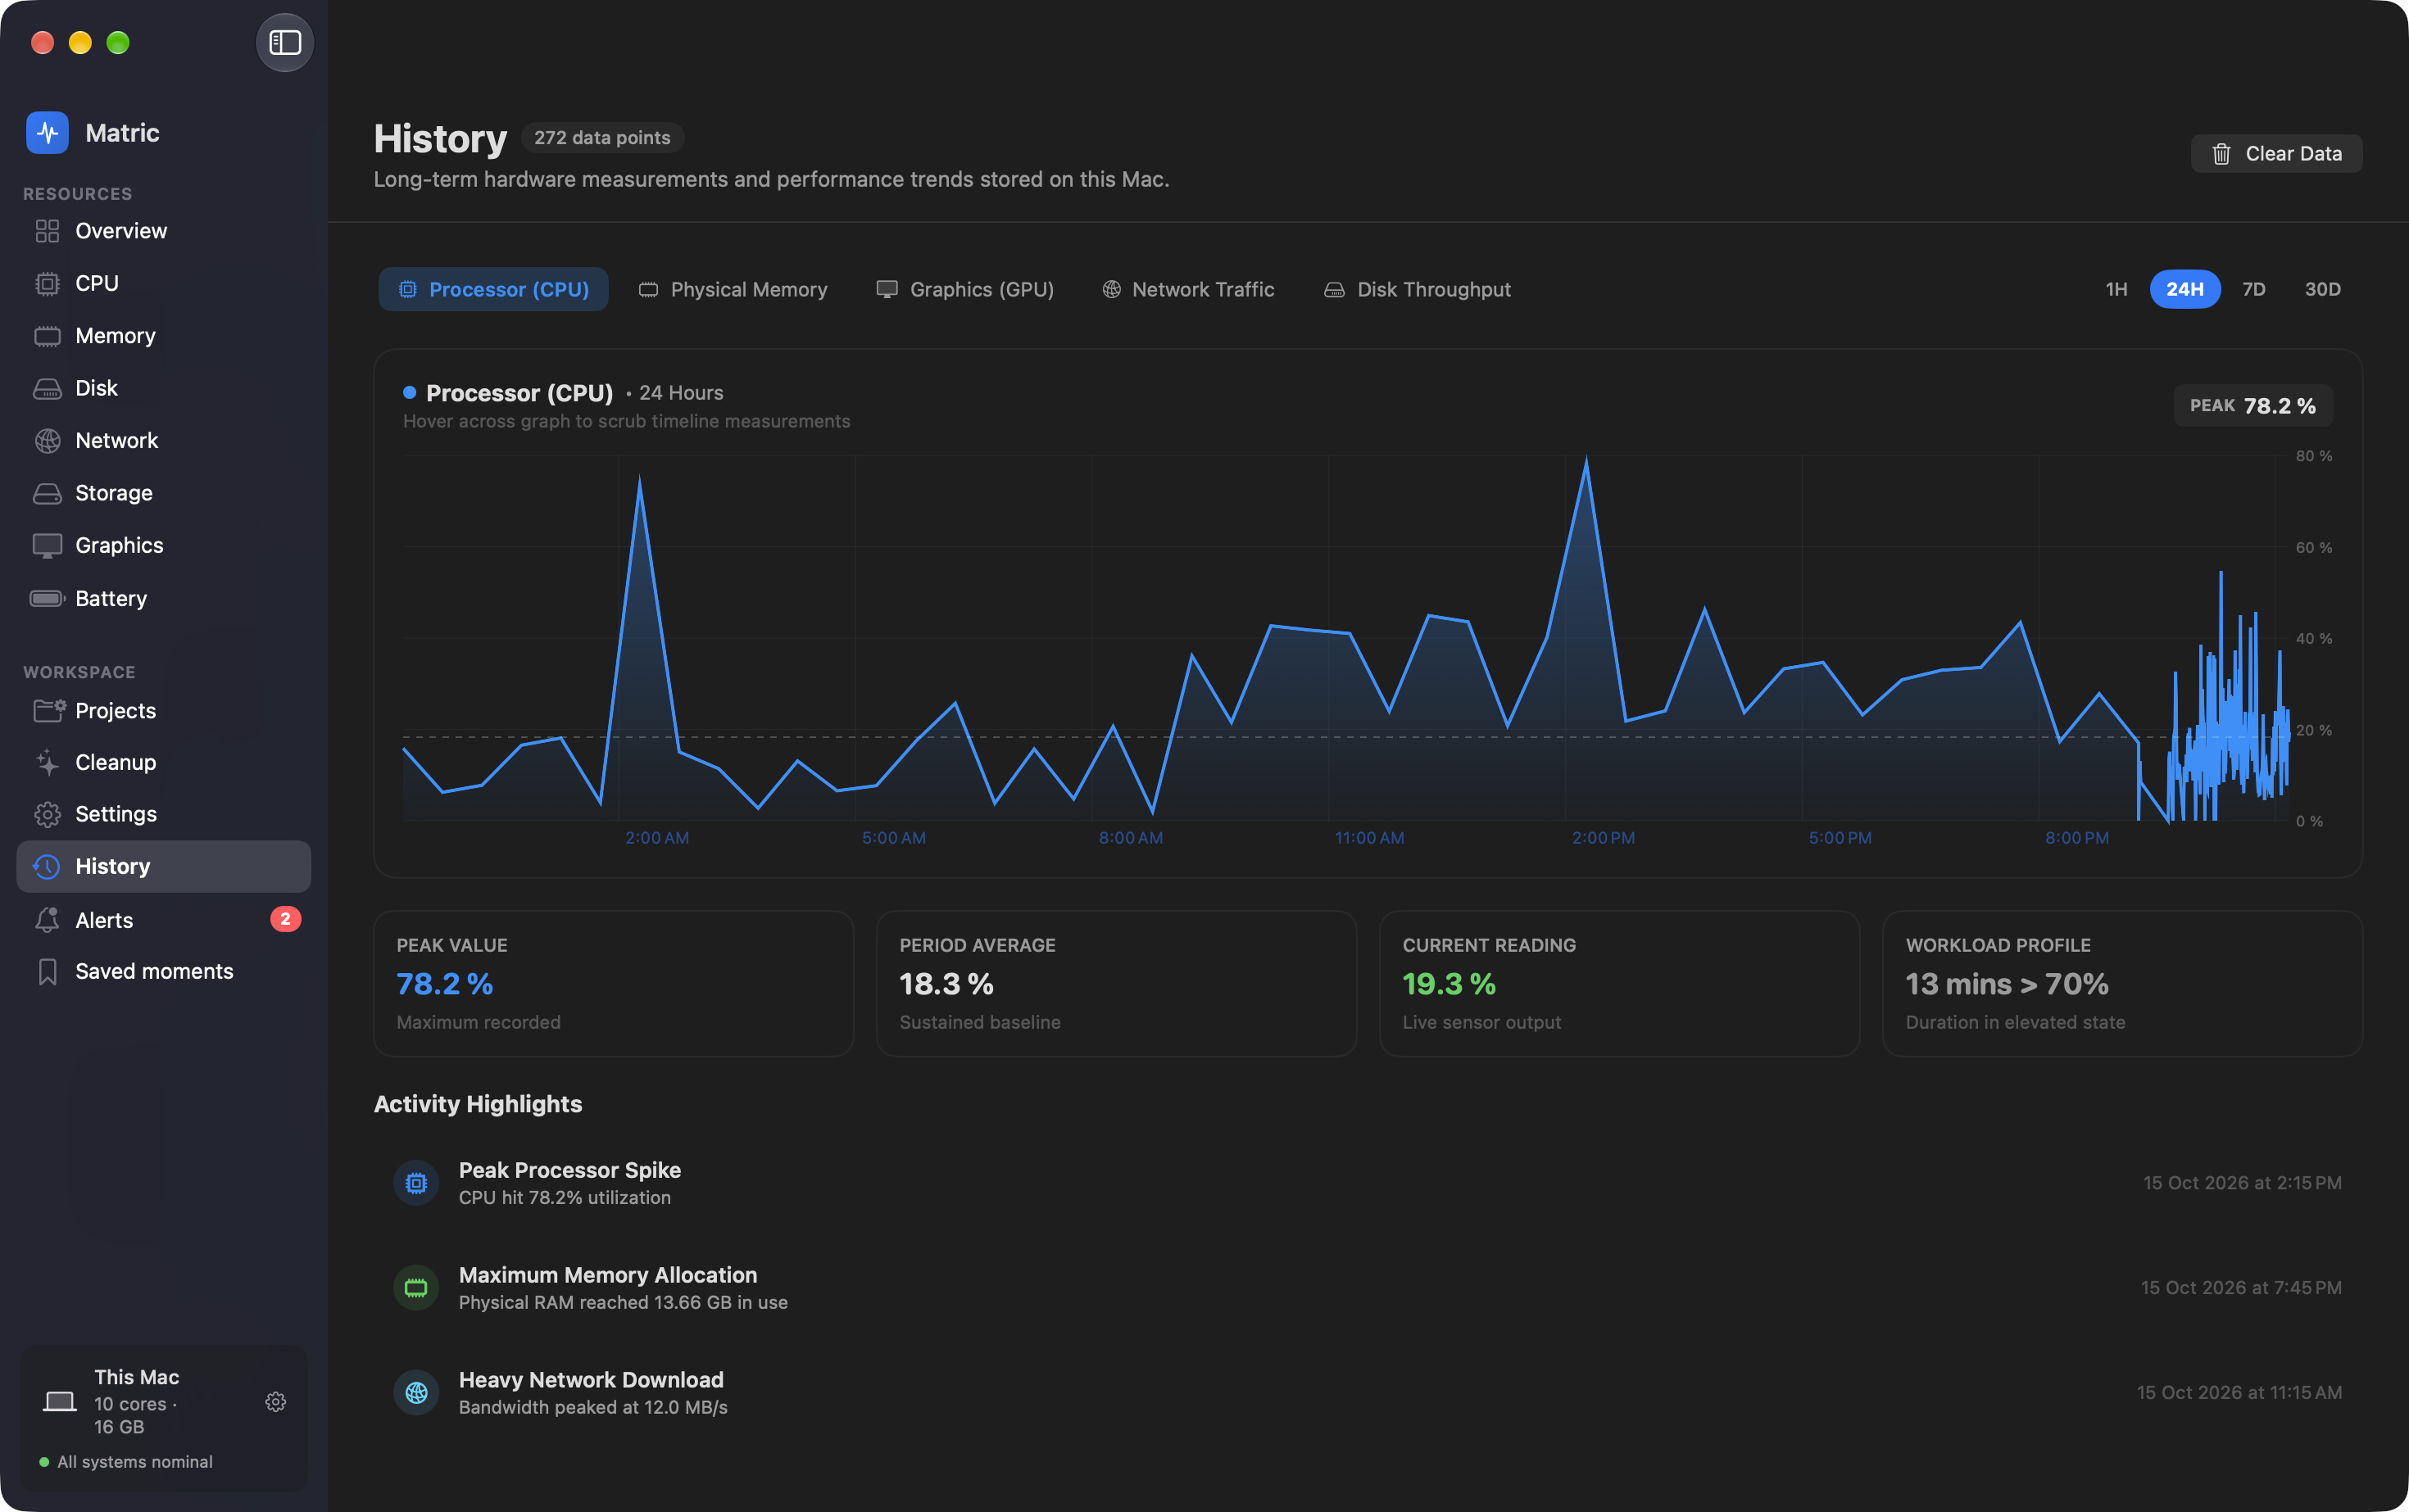Open the Heavy Network Download highlight
Image resolution: width=2409 pixels, height=1512 pixels.
[1368, 1393]
